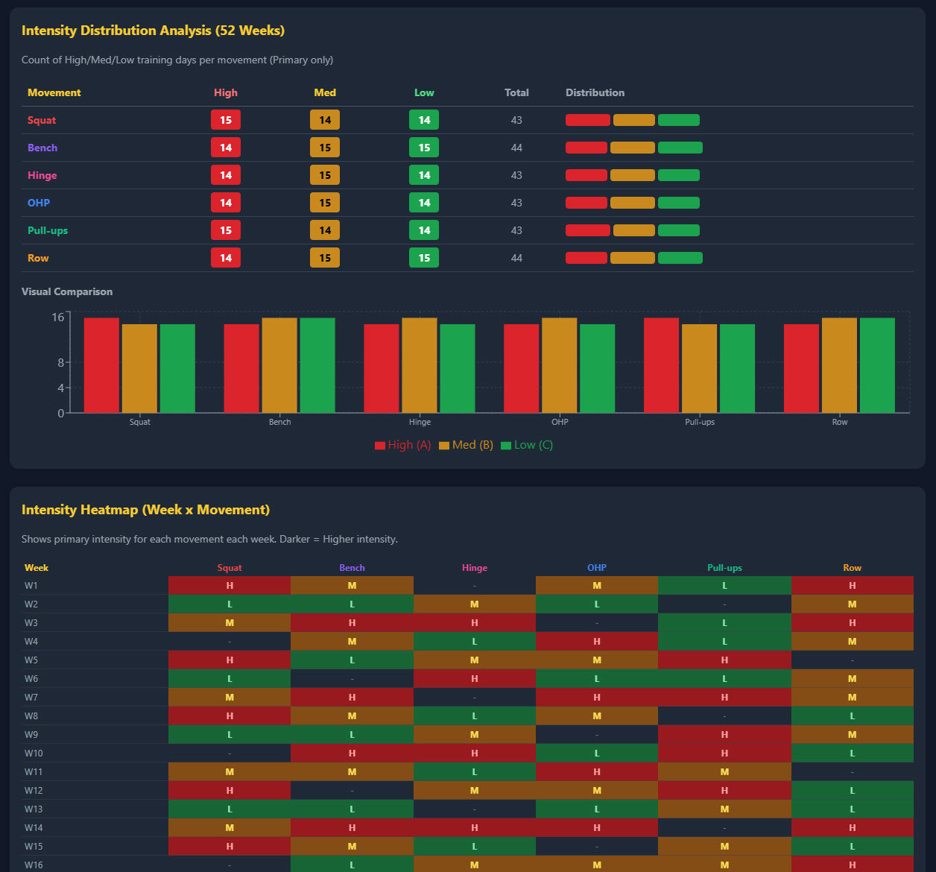Click the W10 Hinge heatmap cell
936x872 pixels.
tap(475, 753)
